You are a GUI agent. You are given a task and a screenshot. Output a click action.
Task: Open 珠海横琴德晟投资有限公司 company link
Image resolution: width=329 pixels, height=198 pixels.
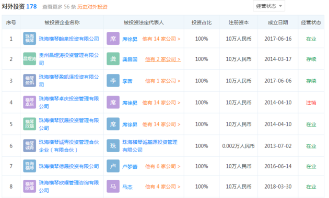pyautogui.click(x=69, y=166)
